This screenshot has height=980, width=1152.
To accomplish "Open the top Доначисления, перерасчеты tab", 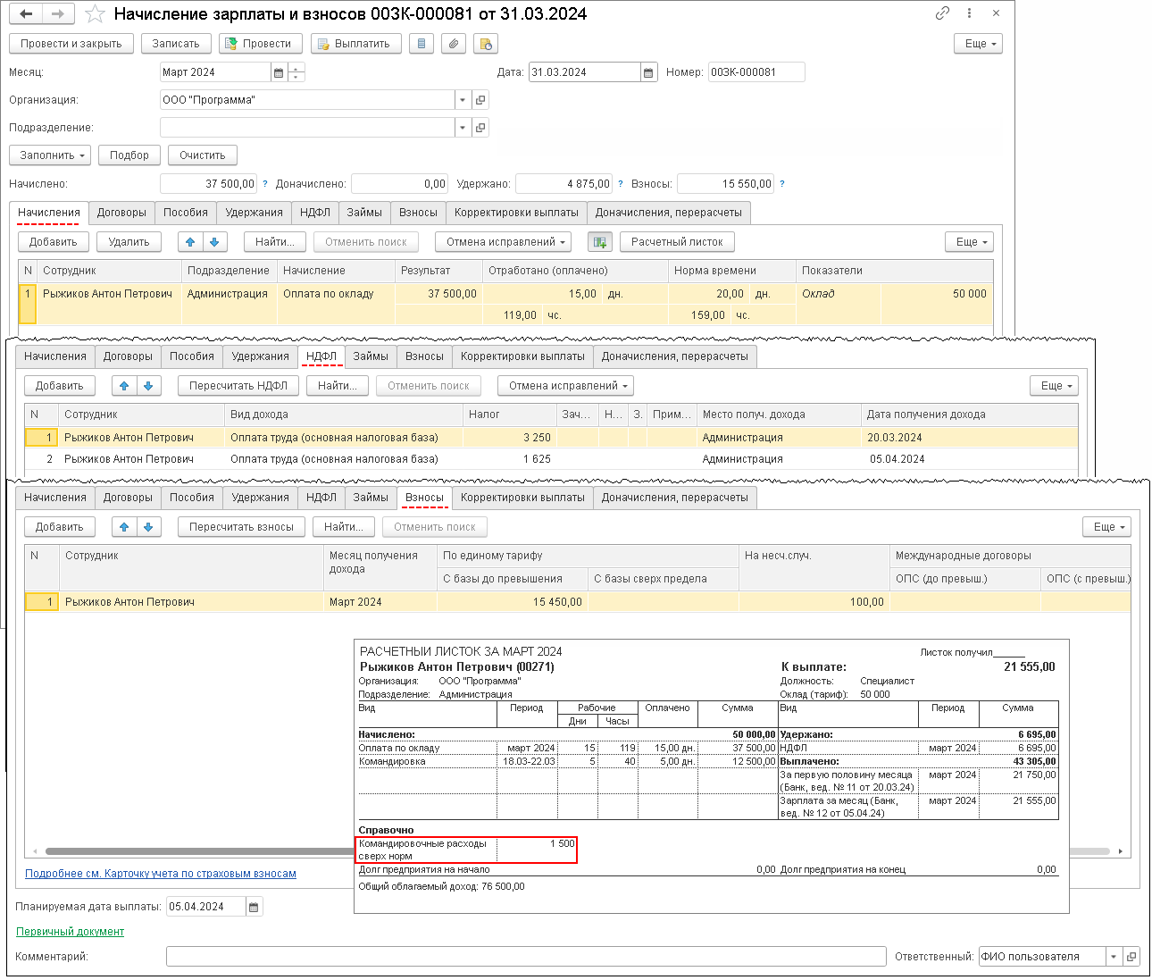I will [x=669, y=213].
